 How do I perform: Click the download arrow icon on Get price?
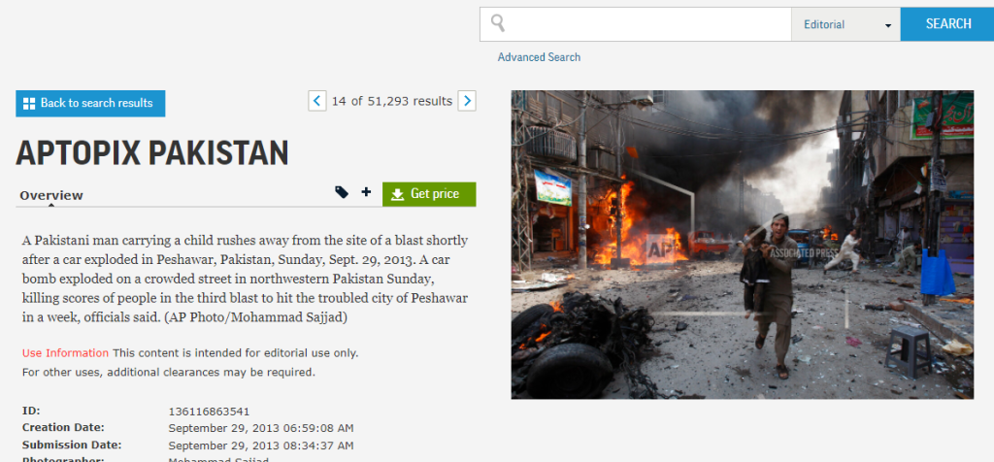(x=397, y=194)
